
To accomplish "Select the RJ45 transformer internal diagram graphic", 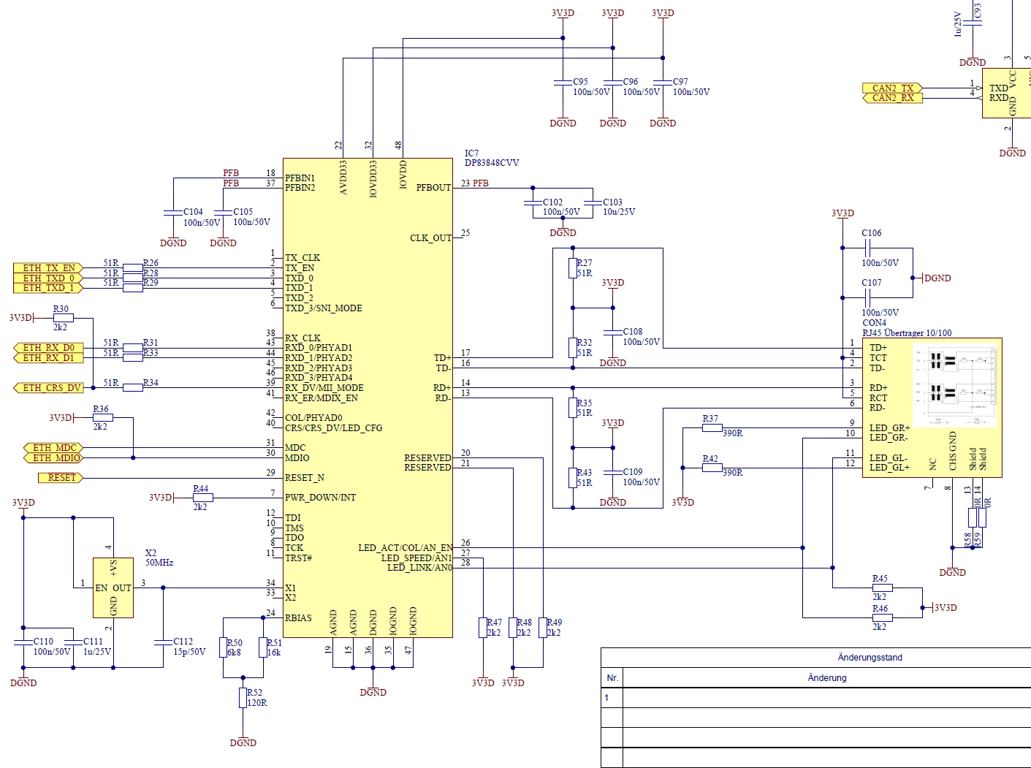I will 955,385.
